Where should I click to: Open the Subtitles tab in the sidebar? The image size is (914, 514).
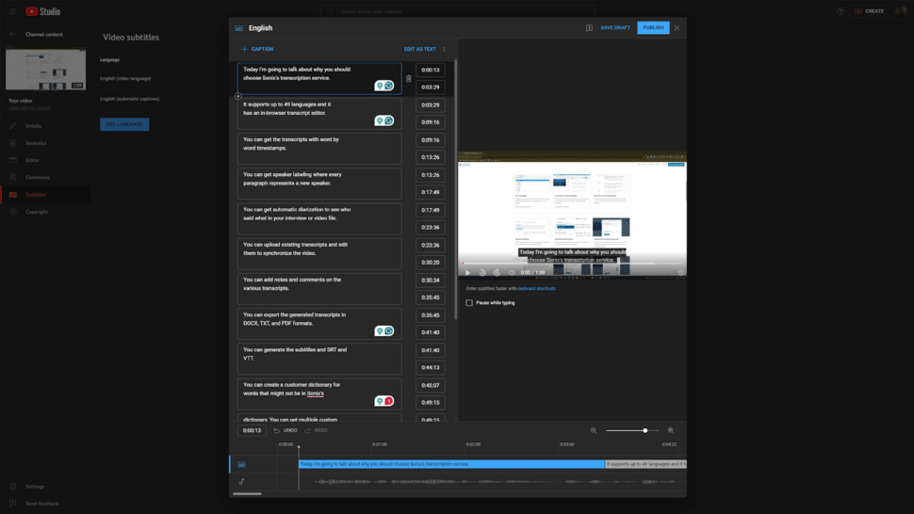click(35, 195)
